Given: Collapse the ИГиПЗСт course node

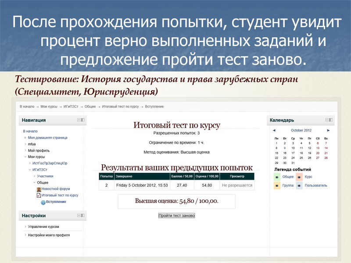Looking at the screenshot, I should (30, 170).
